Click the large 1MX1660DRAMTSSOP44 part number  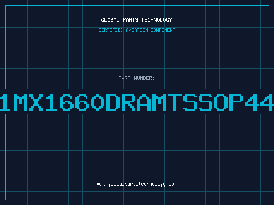137,102
